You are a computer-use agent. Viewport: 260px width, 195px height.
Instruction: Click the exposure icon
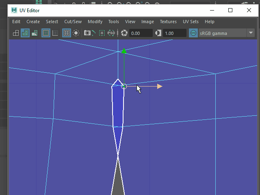[x=124, y=33]
